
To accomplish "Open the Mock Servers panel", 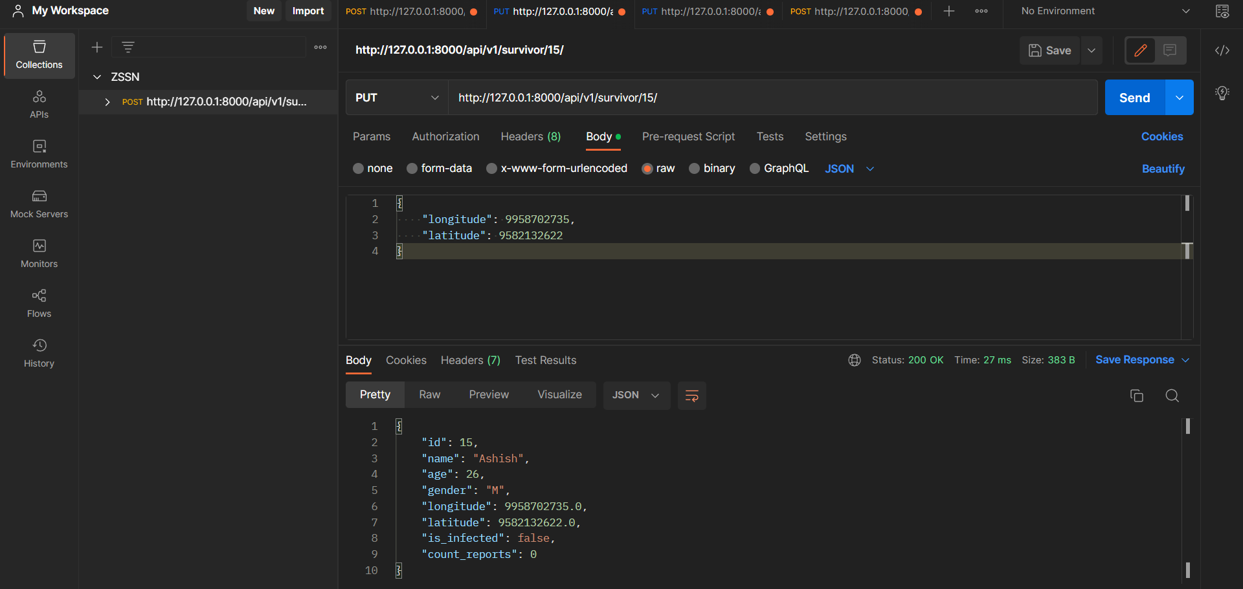I will 39,204.
